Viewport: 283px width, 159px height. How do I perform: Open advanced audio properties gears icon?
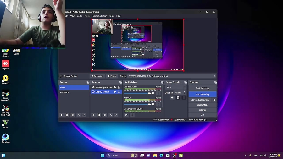point(126,115)
